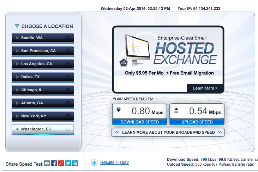Open the Results History link
This screenshot has width=258, height=172.
pos(114,162)
